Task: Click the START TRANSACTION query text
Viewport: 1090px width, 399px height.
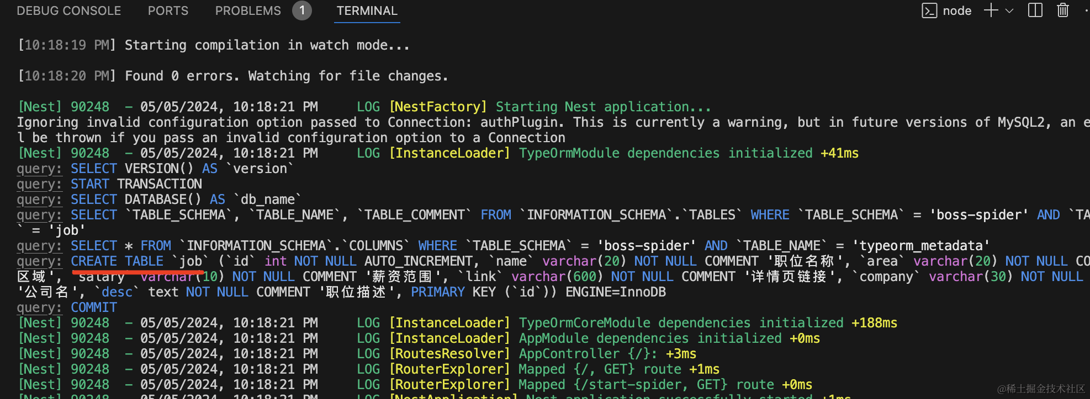Action: coord(136,184)
